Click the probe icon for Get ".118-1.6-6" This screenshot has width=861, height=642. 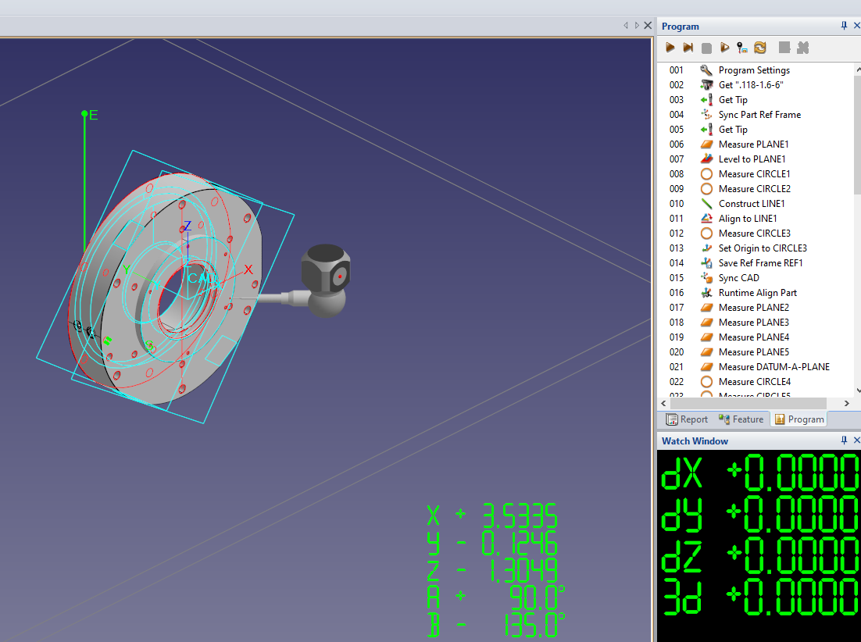[706, 84]
